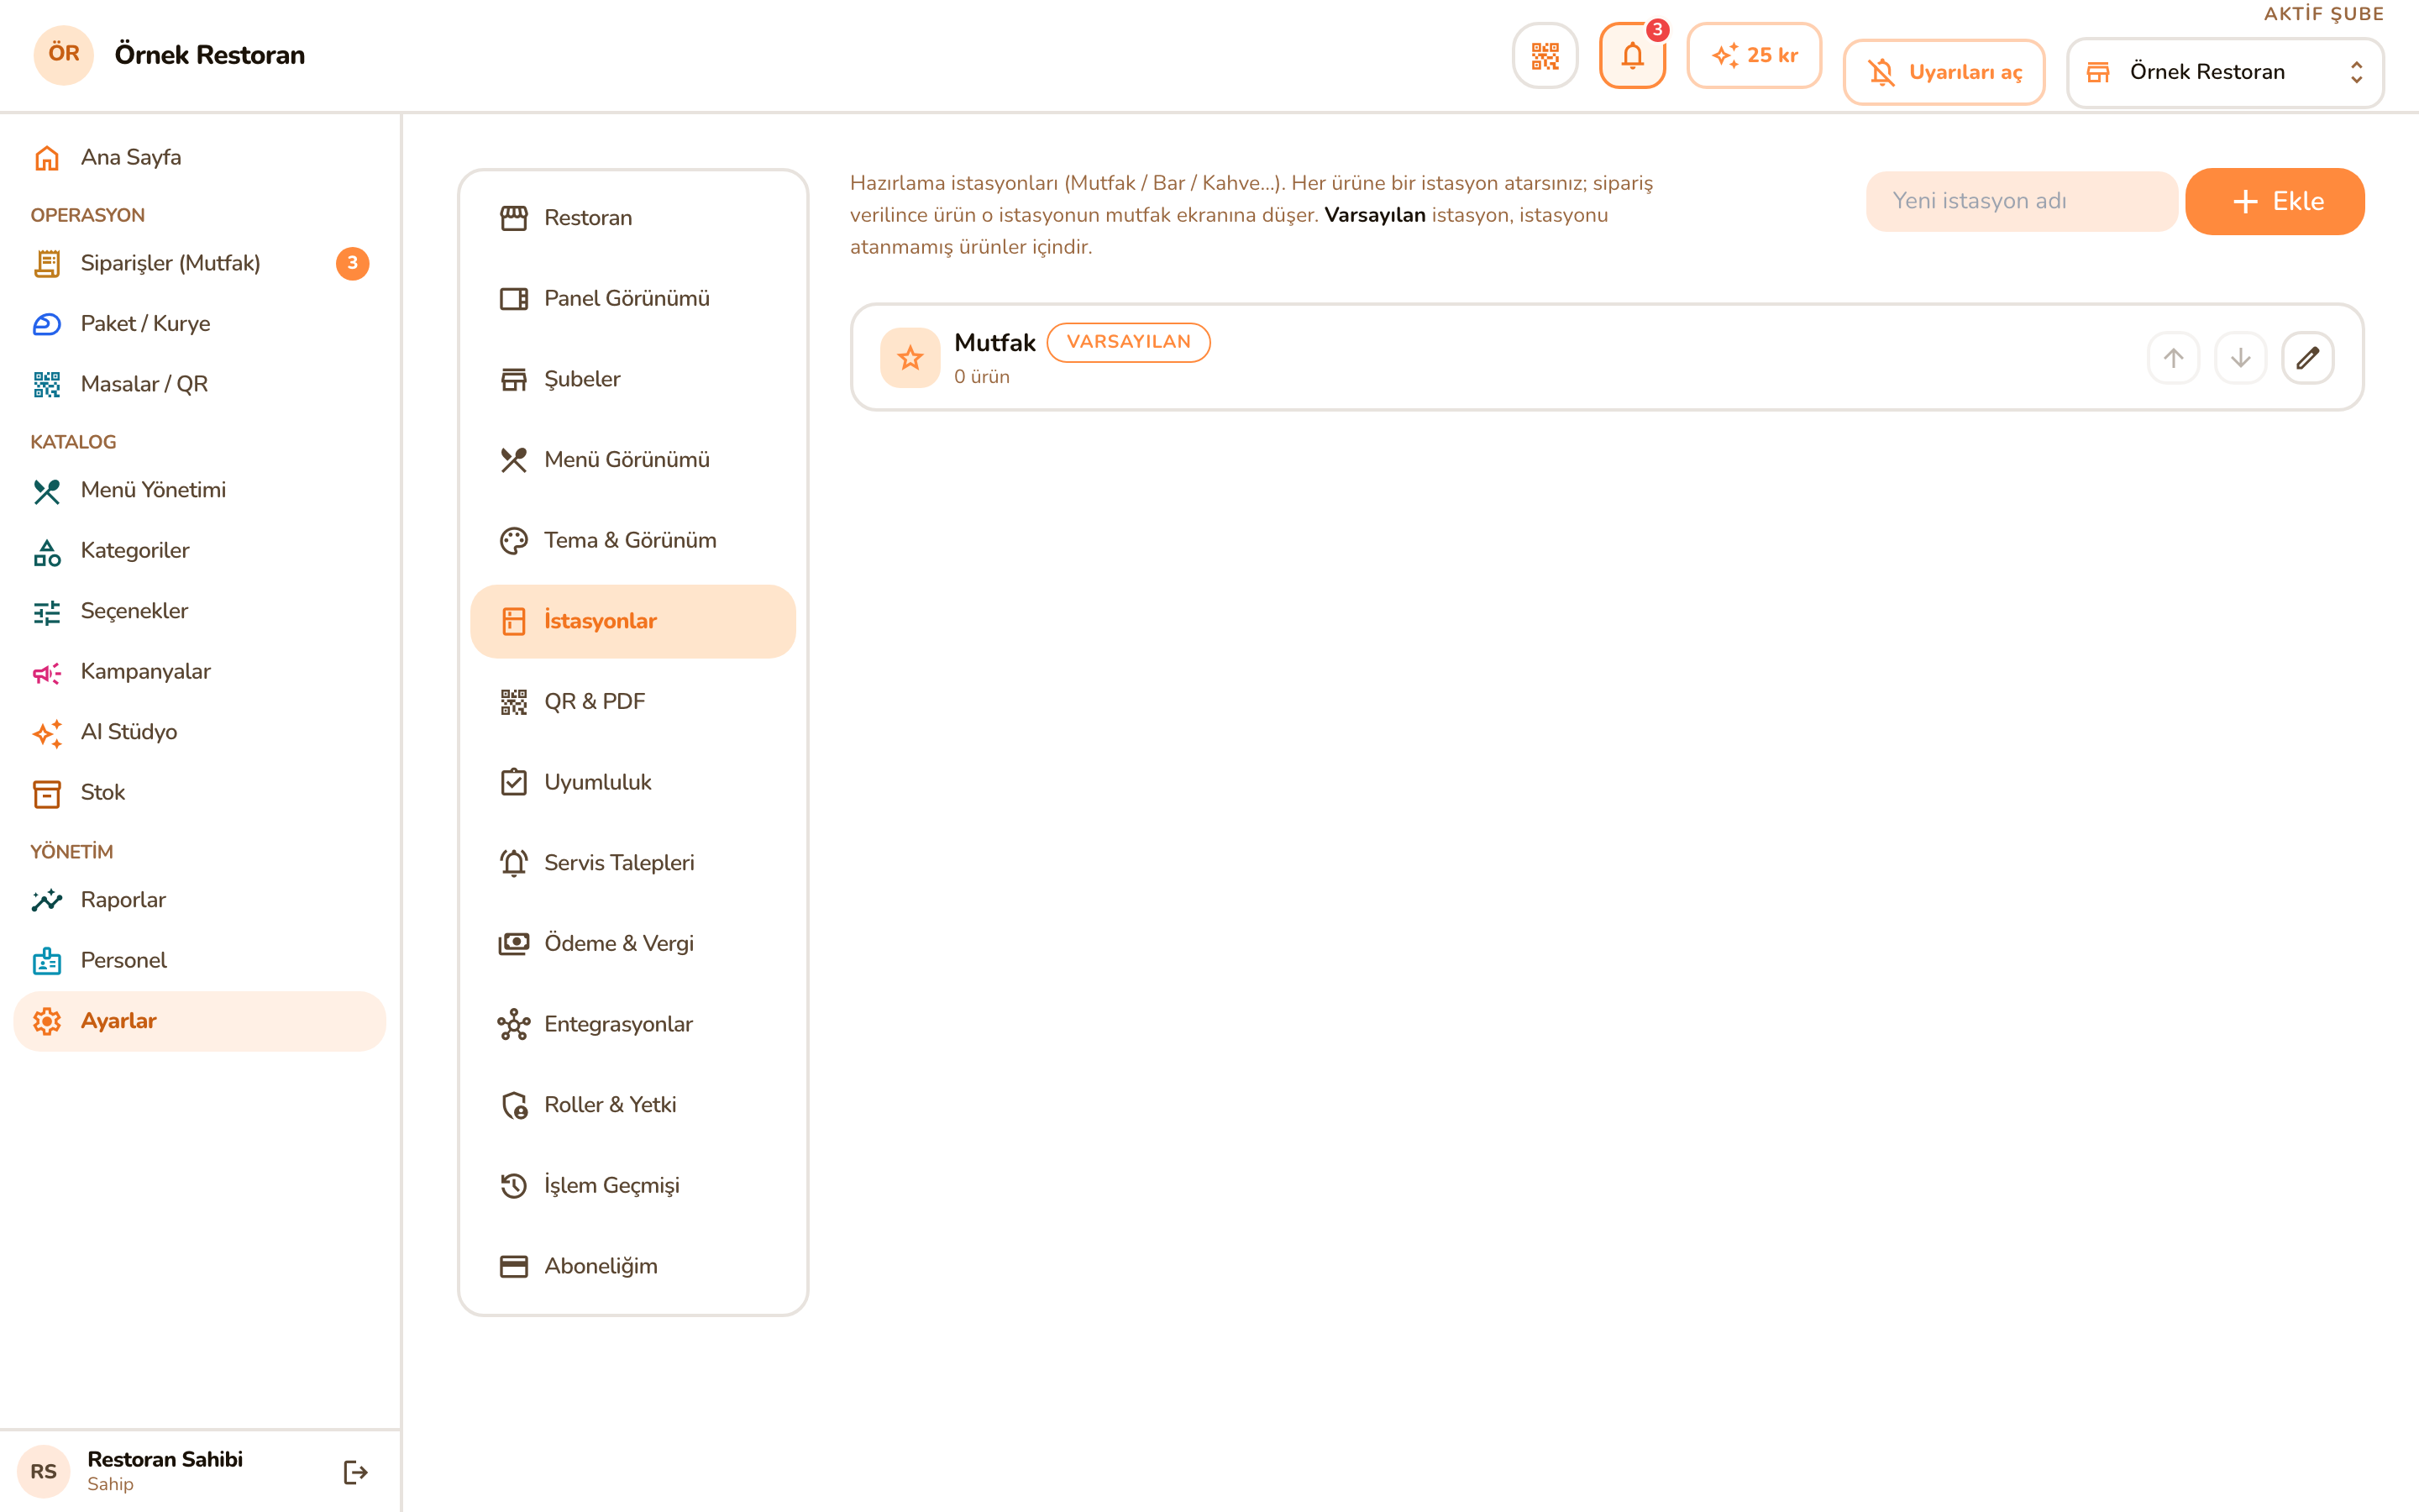Click the Ekle add station button
Viewport: 2419px width, 1512px height.
click(x=2274, y=201)
